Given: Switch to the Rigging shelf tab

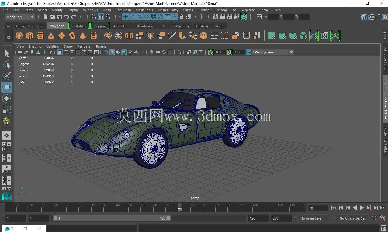Looking at the screenshot, I should point(100,26).
